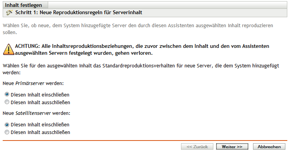
Task: Choose 'Diesen Inhalt ausschließen' radio for Primärserver
Action: (x=7, y=102)
